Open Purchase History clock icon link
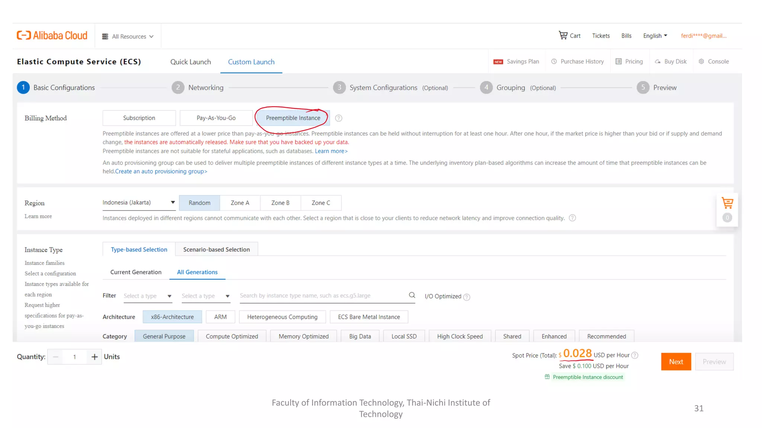 [x=577, y=62]
